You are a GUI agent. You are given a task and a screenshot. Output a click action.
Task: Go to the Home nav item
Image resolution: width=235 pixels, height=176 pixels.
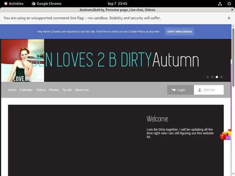[x=12, y=90]
